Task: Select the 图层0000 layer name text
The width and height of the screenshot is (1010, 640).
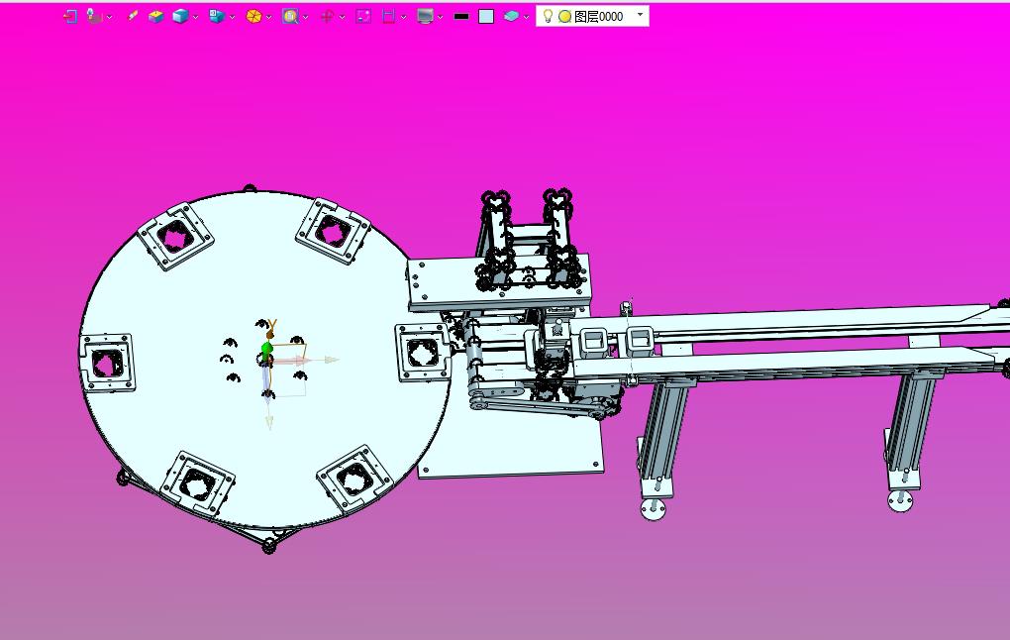Action: 598,17
